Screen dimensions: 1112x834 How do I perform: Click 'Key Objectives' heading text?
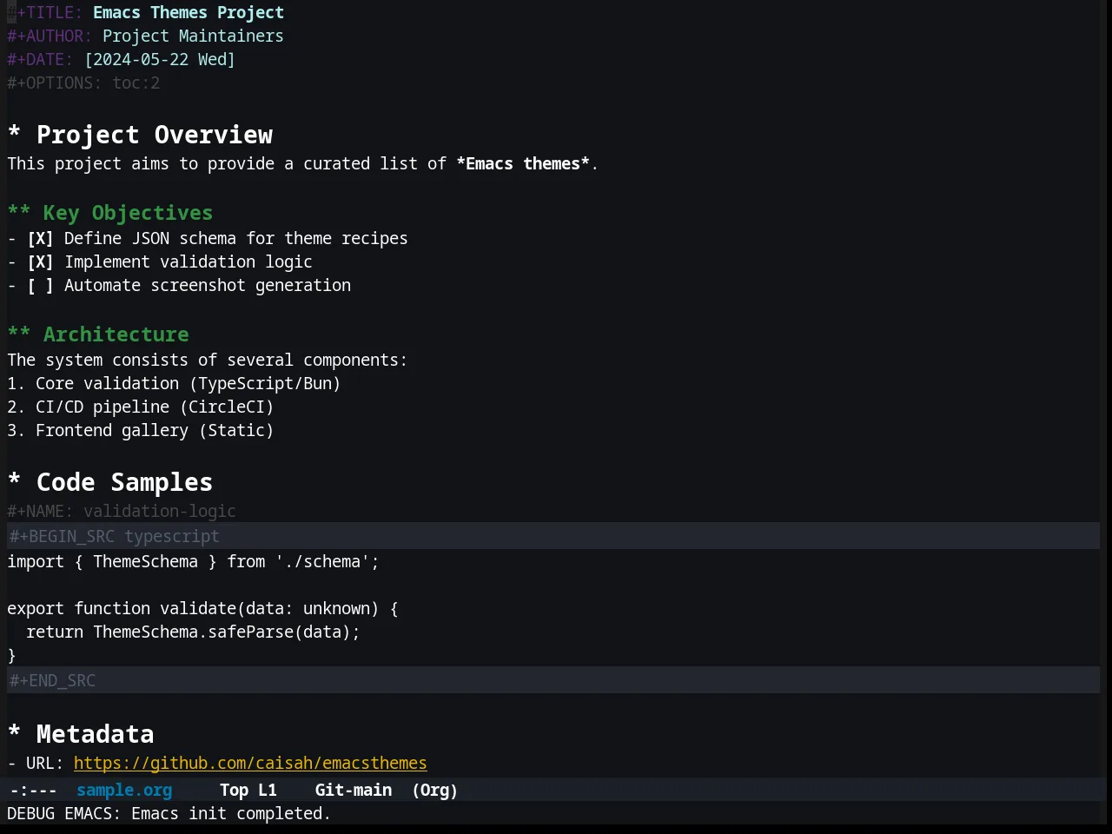coord(128,212)
